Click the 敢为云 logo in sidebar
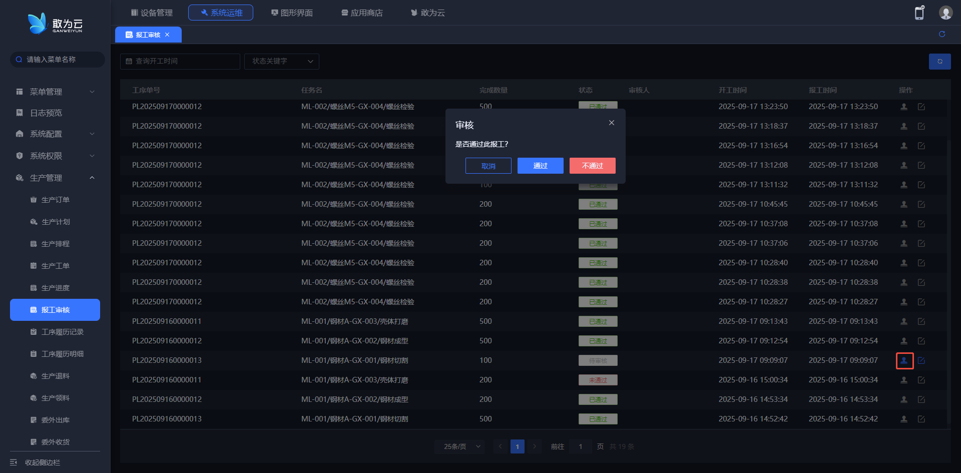 pos(55,24)
